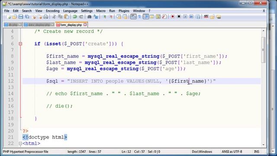This screenshot has height=156, width=277.
Task: Open Find with the binoculars icon
Action: click(90, 17)
